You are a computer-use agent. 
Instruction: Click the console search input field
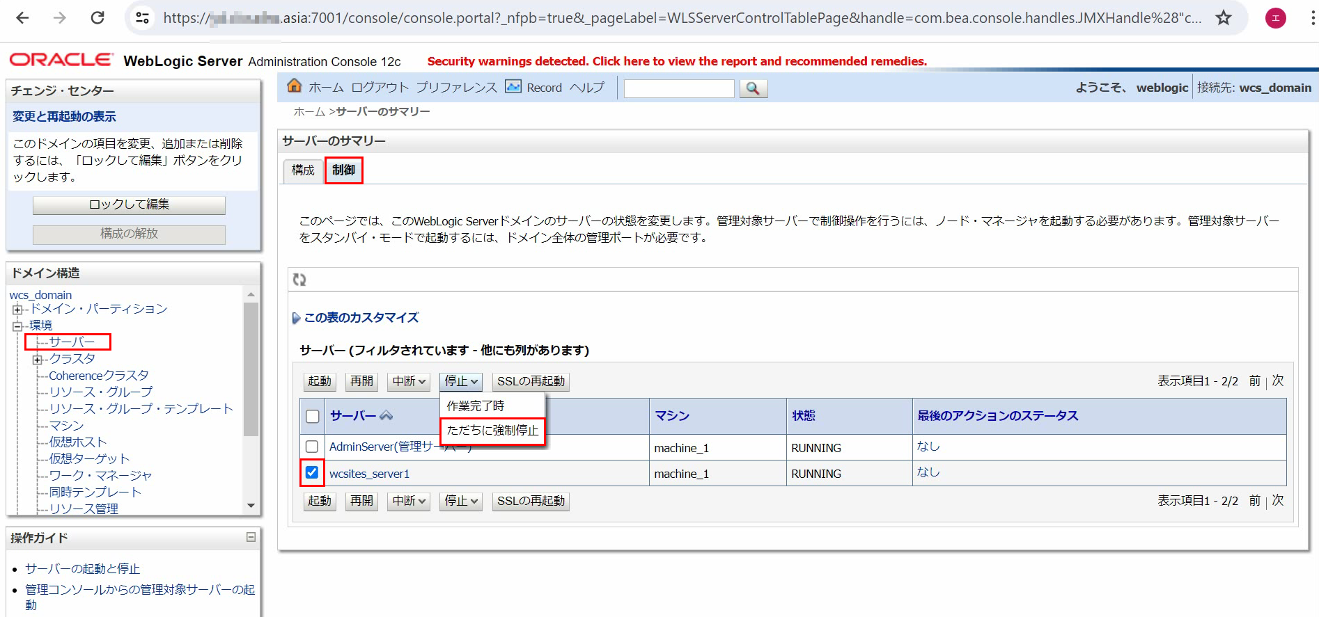point(679,88)
